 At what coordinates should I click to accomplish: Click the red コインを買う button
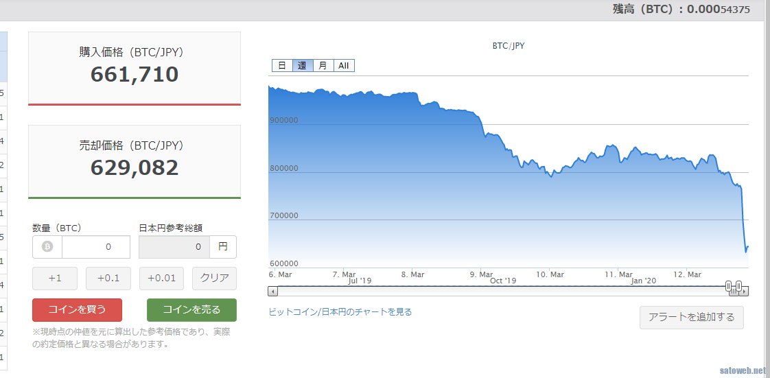click(x=77, y=310)
